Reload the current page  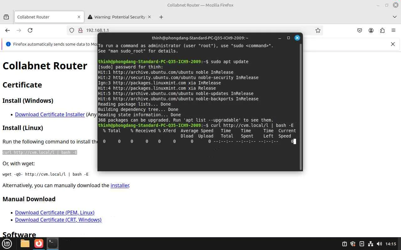click(x=30, y=30)
